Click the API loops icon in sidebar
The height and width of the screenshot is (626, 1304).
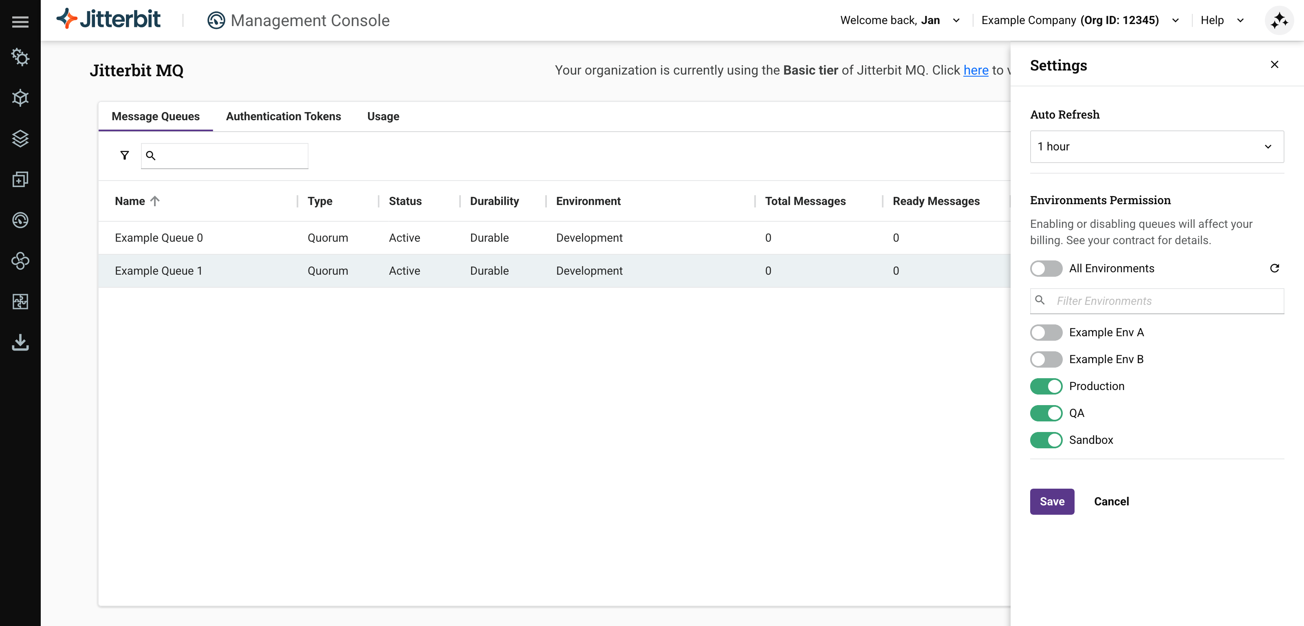pyautogui.click(x=20, y=261)
